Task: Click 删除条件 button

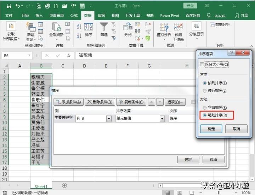Action: 100,102
